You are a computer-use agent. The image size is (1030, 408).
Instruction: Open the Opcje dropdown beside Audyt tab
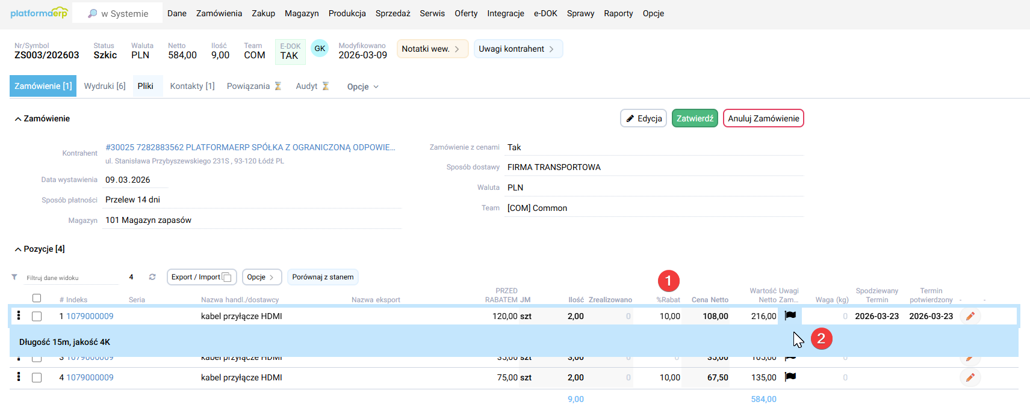[362, 87]
